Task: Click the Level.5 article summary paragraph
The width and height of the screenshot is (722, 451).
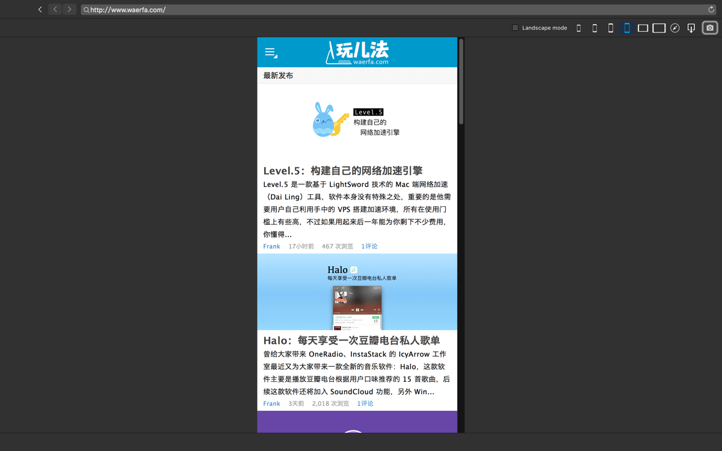Action: [357, 209]
